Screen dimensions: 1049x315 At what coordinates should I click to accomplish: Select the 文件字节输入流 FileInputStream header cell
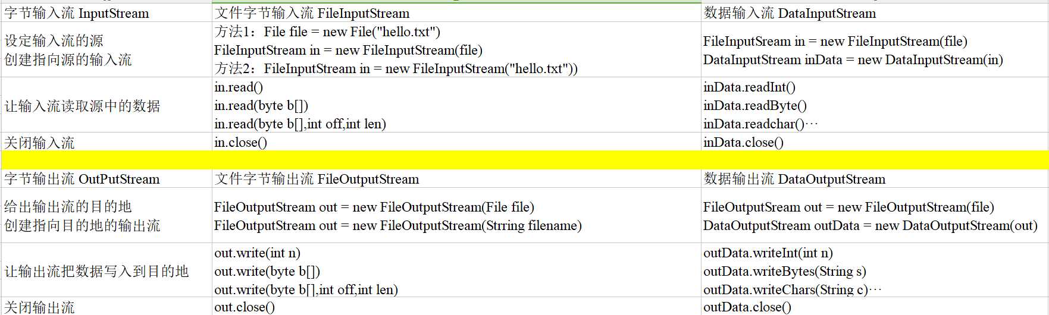click(456, 13)
